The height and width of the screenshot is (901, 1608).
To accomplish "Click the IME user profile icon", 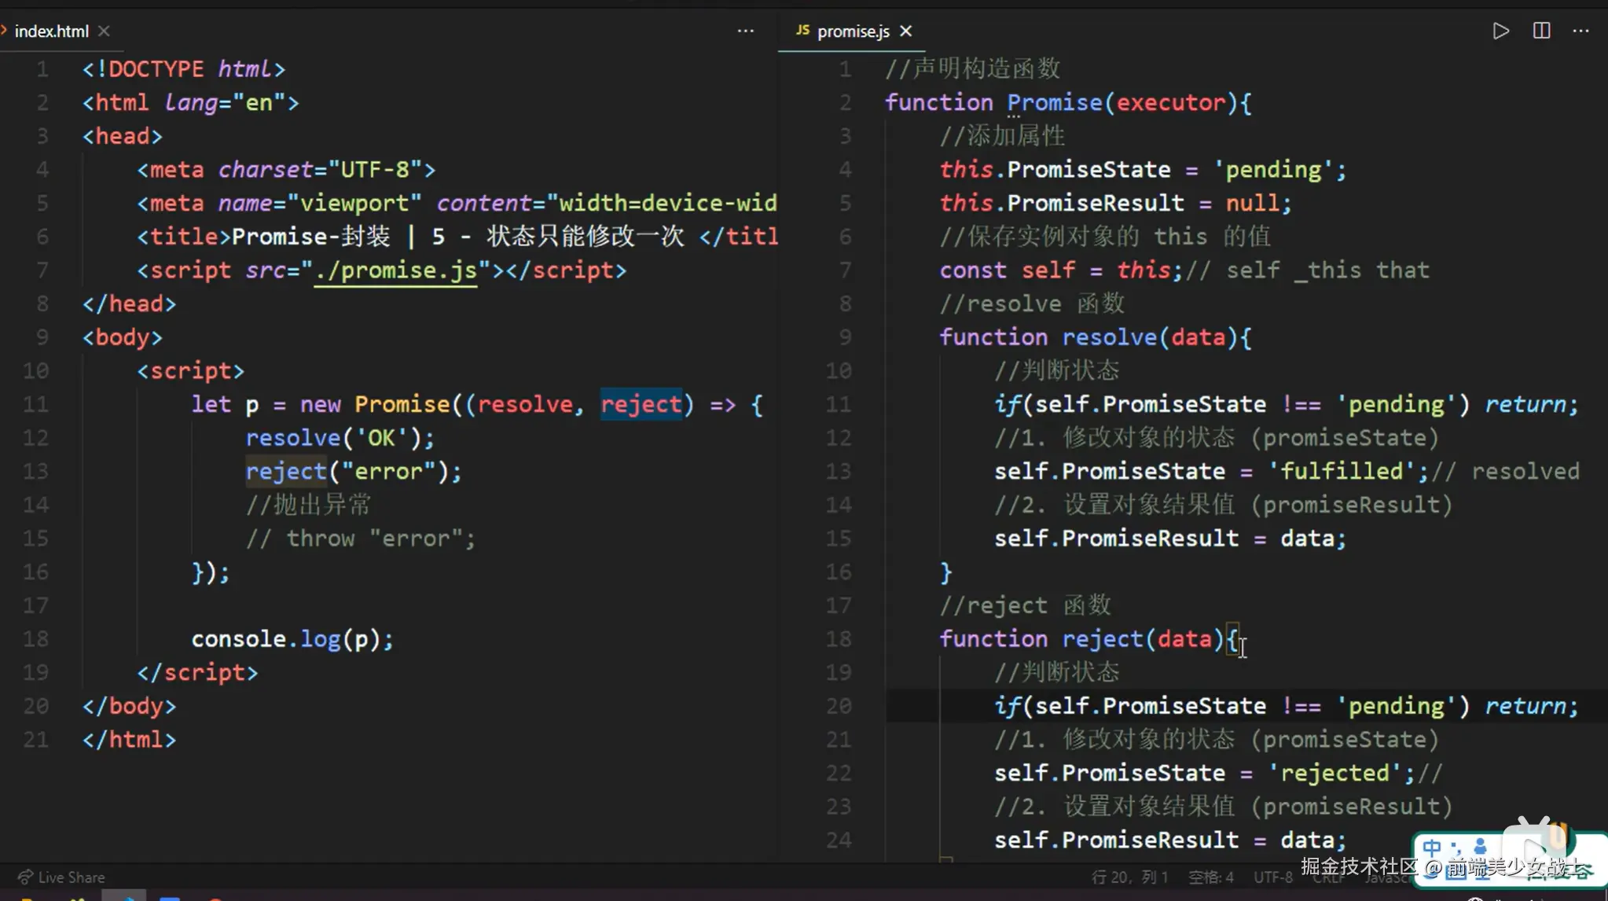I will pos(1481,848).
